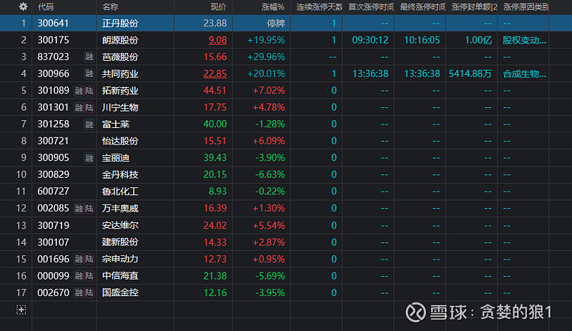Click the 融 badge next to 300905

coord(89,158)
